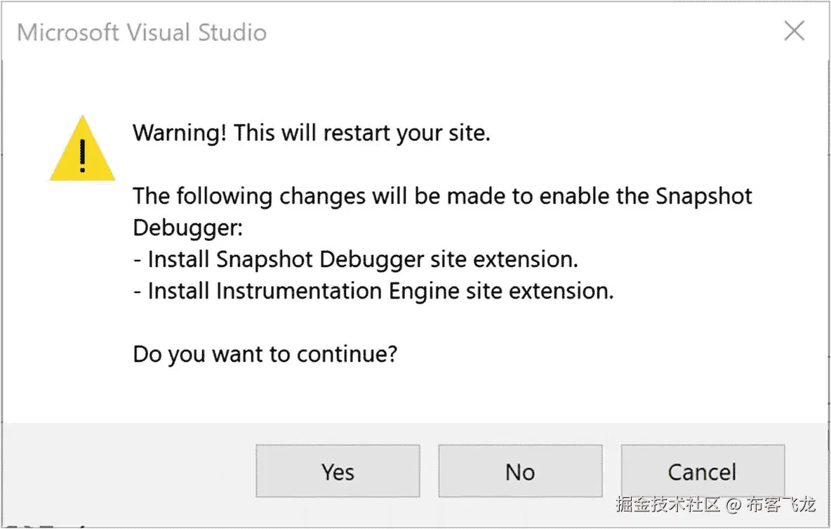Viewport: 831px width, 529px height.
Task: Click the word "Warning!" in the message
Action: click(x=180, y=132)
